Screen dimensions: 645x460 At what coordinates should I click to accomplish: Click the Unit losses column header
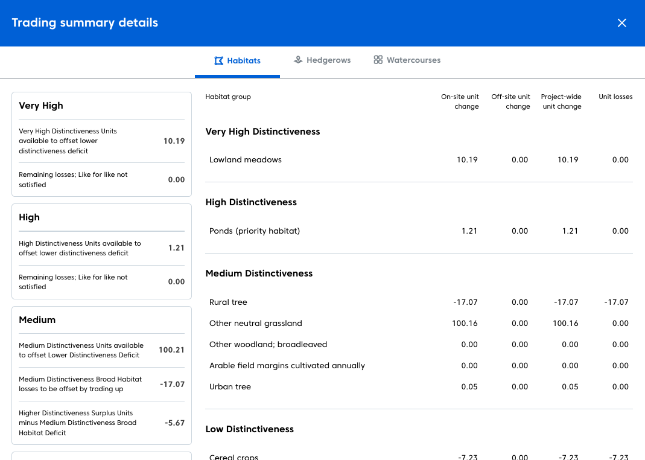(x=615, y=97)
